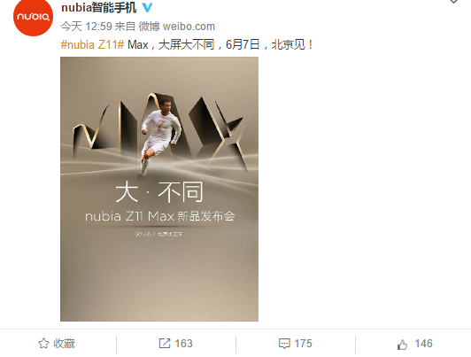Viewport: 471px width, 357px height.
Task: Click the star favorite icon
Action: pos(43,344)
